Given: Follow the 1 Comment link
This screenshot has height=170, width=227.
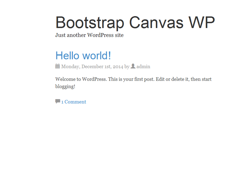Looking at the screenshot, I should [x=74, y=102].
